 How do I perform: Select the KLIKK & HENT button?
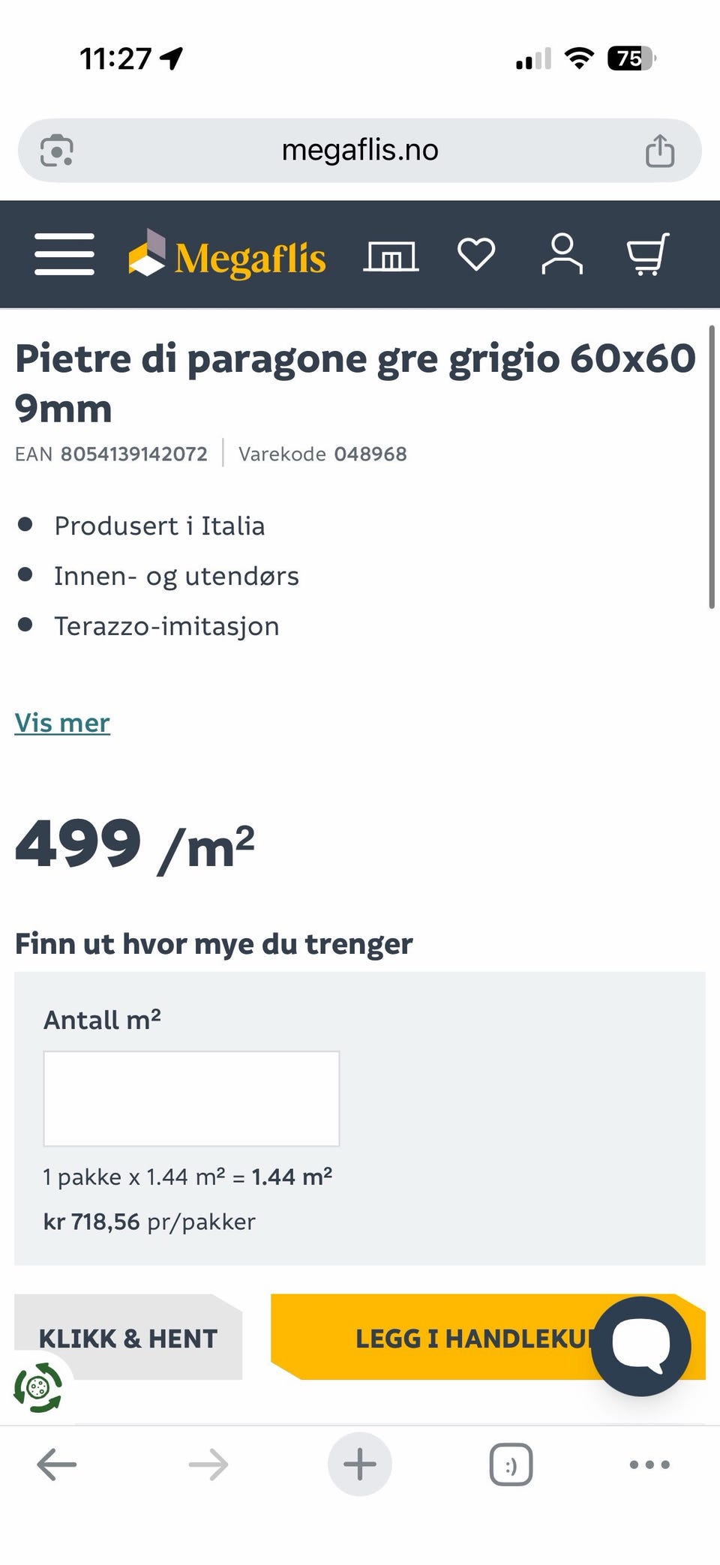[x=128, y=1337]
